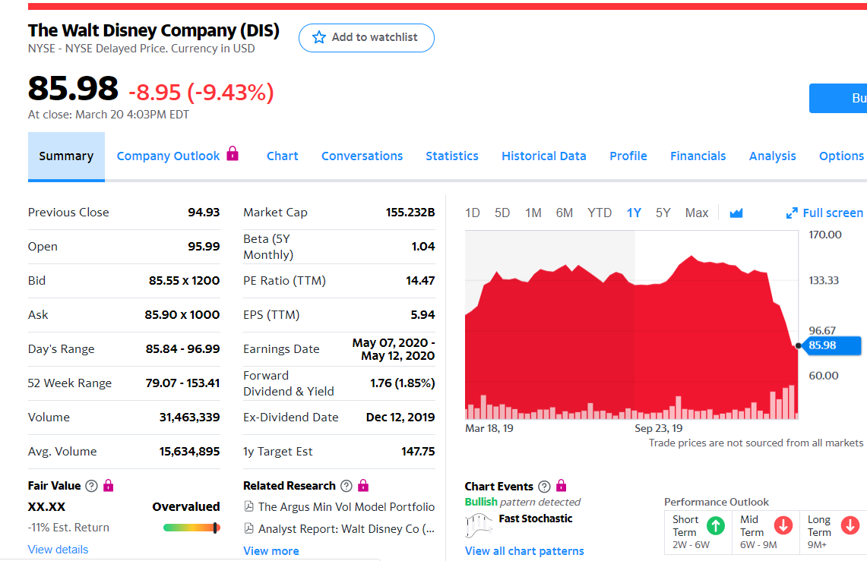Open the Options tab
Screen dimensions: 867x561
tap(841, 156)
